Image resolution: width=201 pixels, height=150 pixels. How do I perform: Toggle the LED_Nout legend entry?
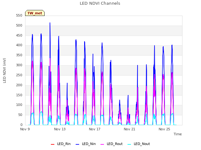(139, 144)
